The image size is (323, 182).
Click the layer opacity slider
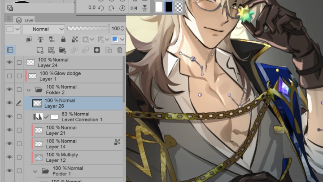click(x=88, y=28)
